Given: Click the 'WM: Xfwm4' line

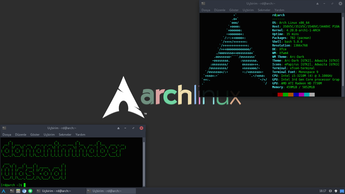Looking at the screenshot, I should coord(280,53).
